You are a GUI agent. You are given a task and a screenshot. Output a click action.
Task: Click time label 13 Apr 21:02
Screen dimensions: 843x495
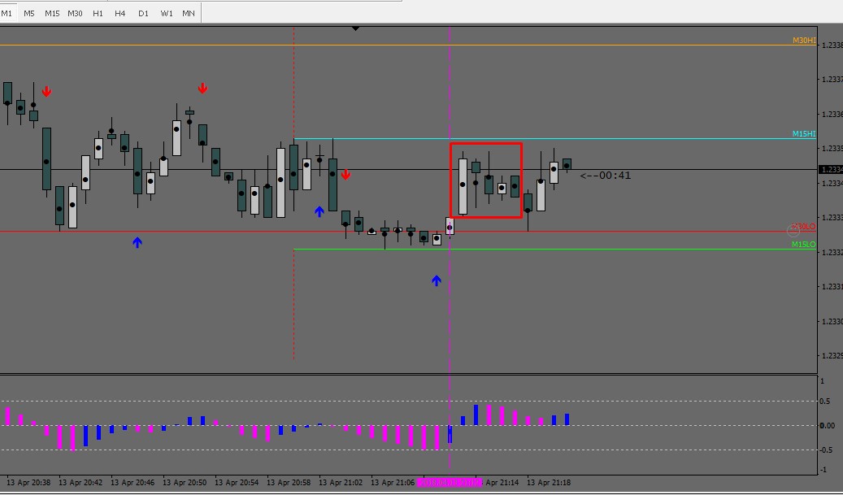[341, 483]
